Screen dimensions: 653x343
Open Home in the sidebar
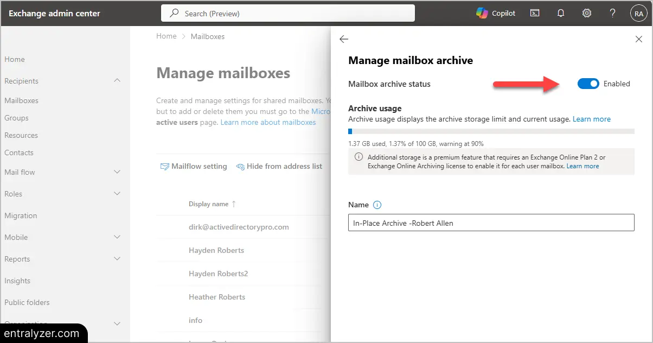coord(15,59)
